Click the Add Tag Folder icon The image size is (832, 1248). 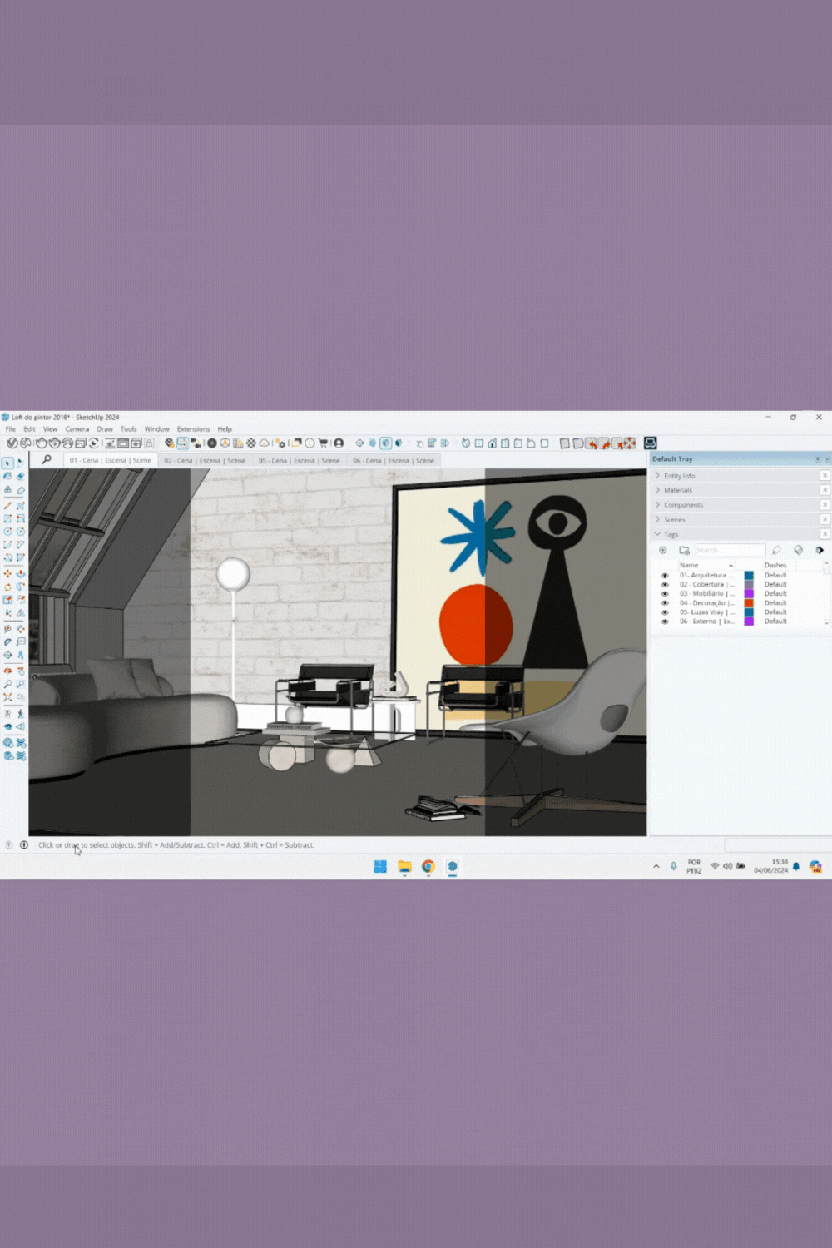click(684, 550)
